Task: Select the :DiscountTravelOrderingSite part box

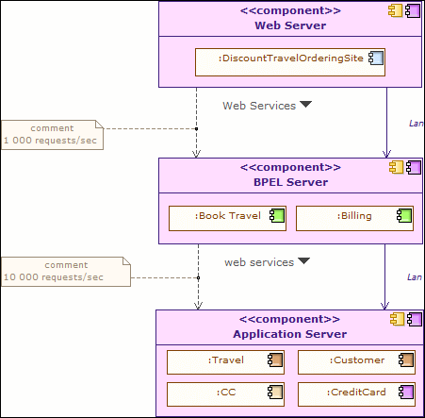Action: (x=290, y=62)
